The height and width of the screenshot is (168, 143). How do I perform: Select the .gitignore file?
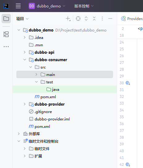(x=43, y=112)
